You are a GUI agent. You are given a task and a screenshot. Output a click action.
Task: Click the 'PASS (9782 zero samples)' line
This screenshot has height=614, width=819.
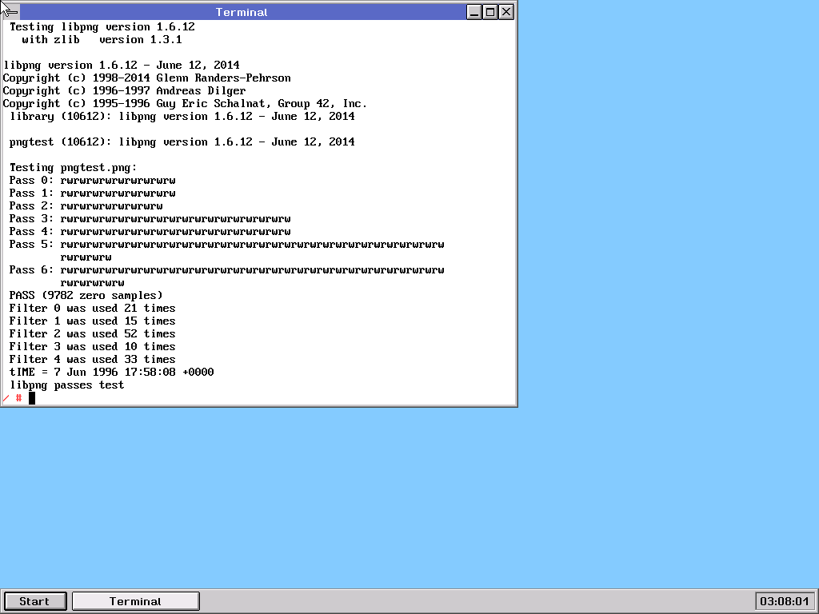tap(86, 296)
